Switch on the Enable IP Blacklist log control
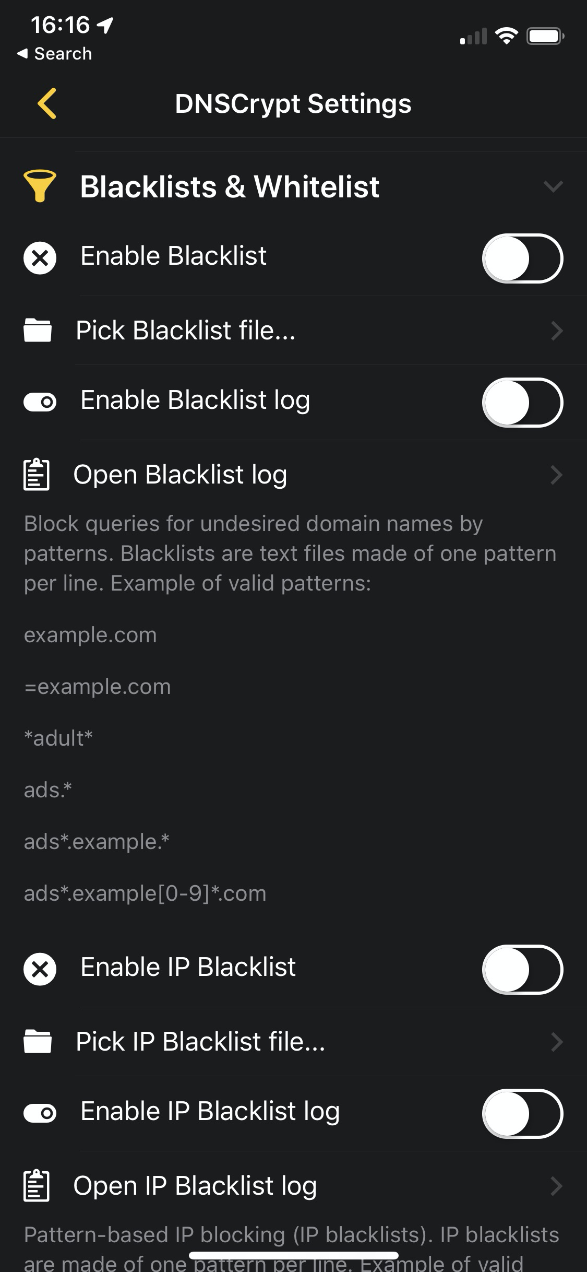The height and width of the screenshot is (1272, 587). pos(525,1113)
